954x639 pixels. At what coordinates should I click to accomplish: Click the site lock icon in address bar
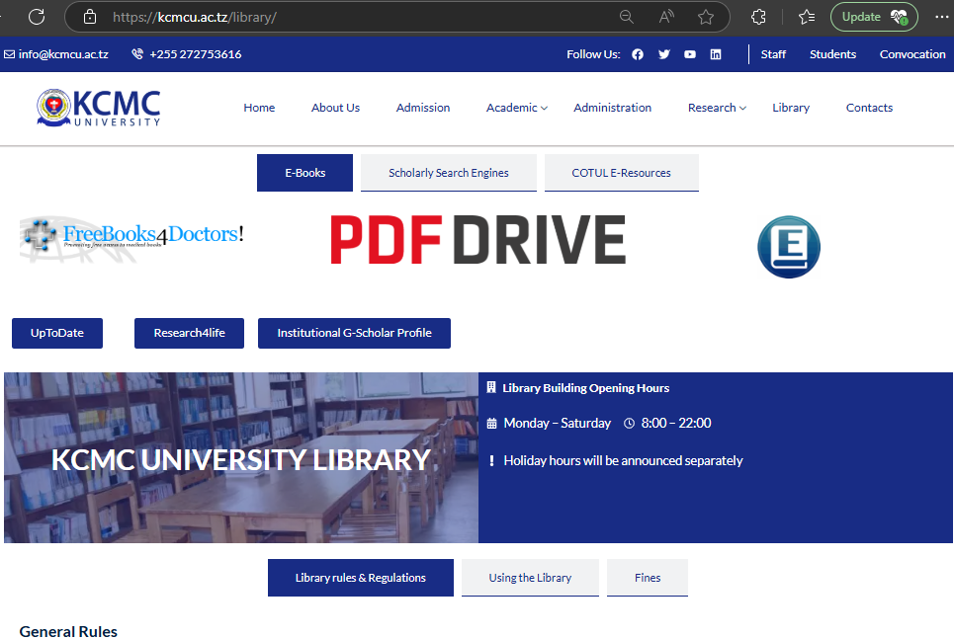point(89,17)
